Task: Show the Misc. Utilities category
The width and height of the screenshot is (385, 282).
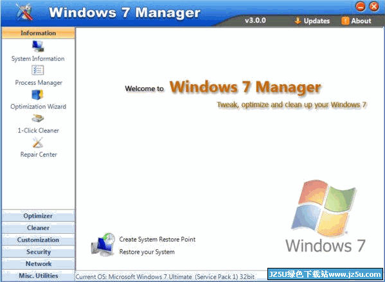Action: click(39, 276)
